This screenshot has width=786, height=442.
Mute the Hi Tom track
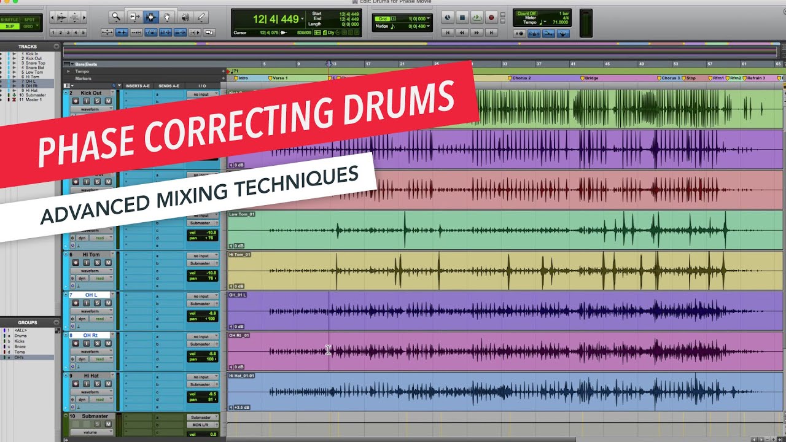tap(108, 262)
